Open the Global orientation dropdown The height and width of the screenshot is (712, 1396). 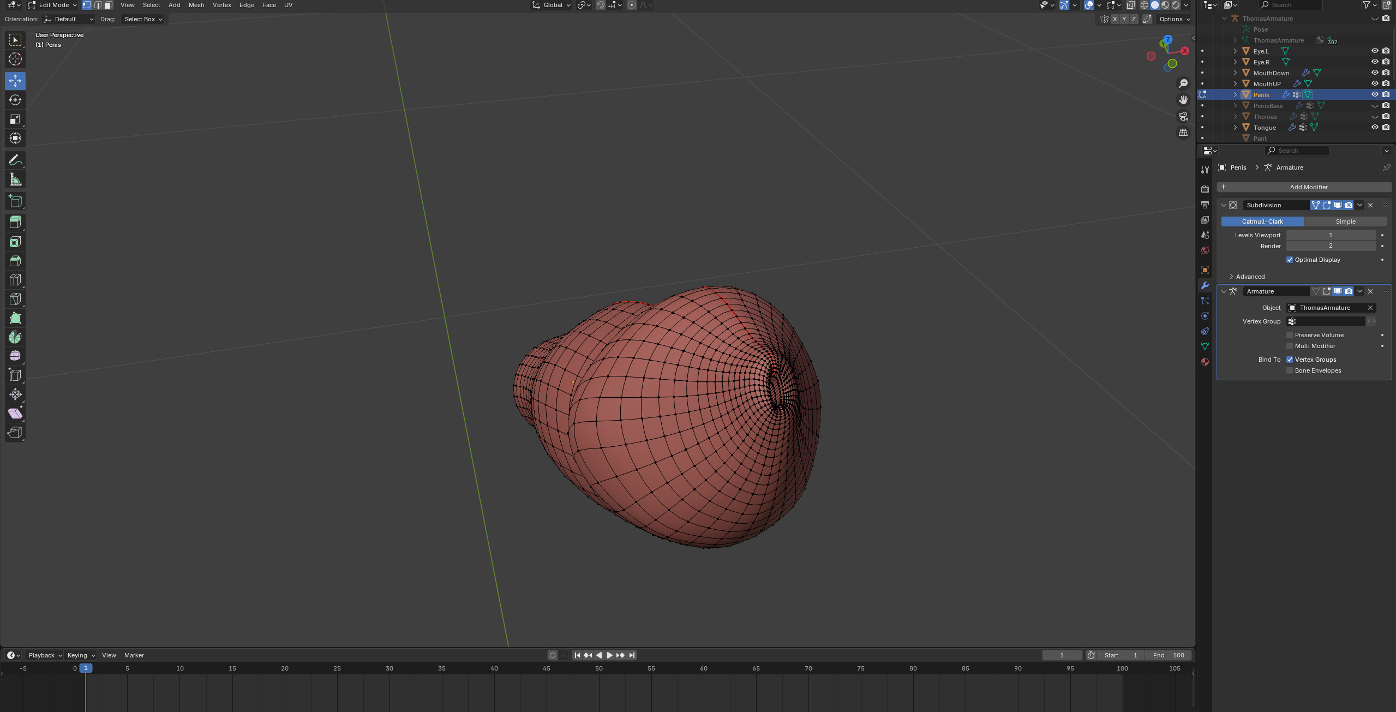pyautogui.click(x=552, y=5)
